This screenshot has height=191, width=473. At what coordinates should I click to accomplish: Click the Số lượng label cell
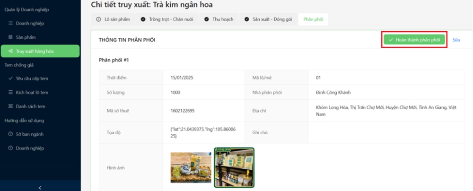(131, 93)
